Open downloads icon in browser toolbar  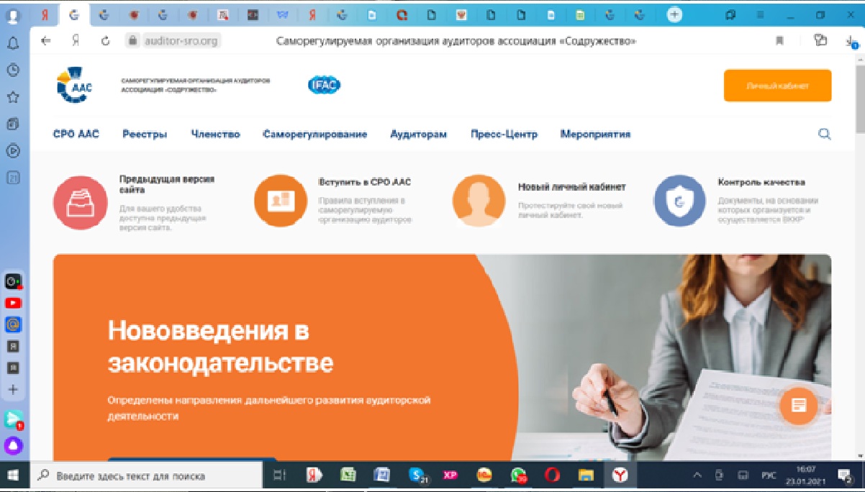tap(851, 42)
